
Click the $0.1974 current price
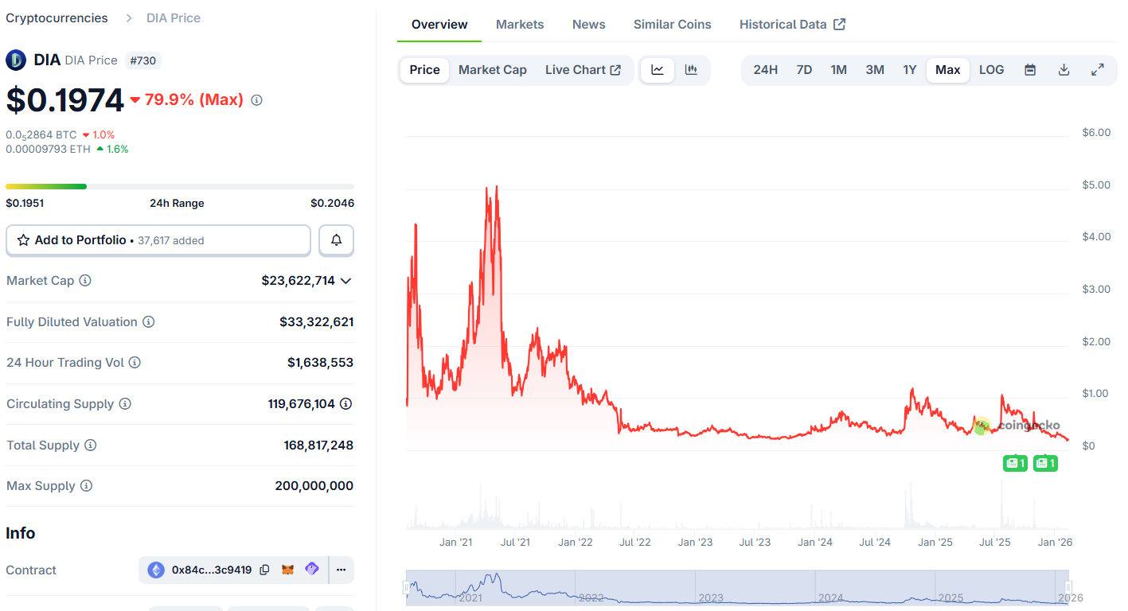[64, 100]
